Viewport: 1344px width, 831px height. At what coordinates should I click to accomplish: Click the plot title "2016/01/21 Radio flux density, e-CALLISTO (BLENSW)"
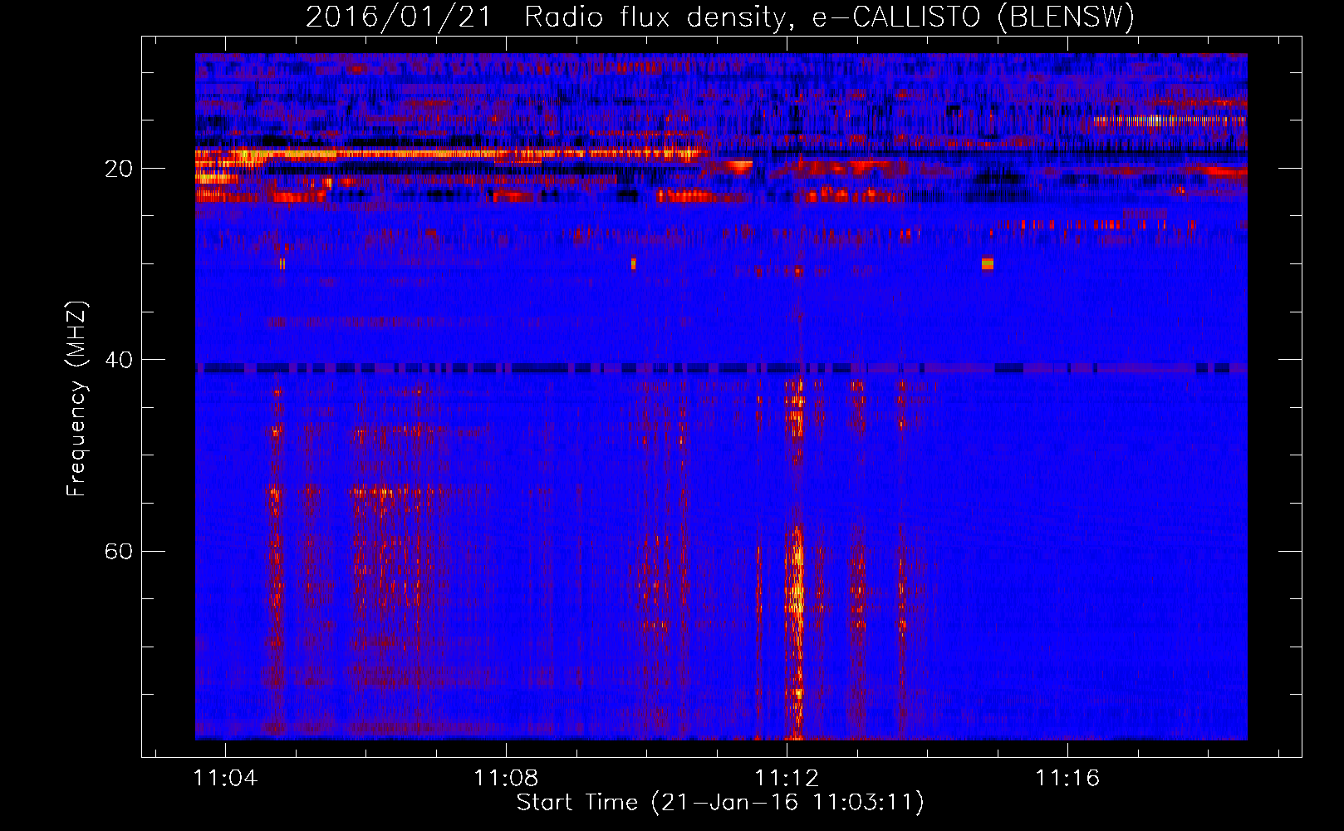[720, 17]
